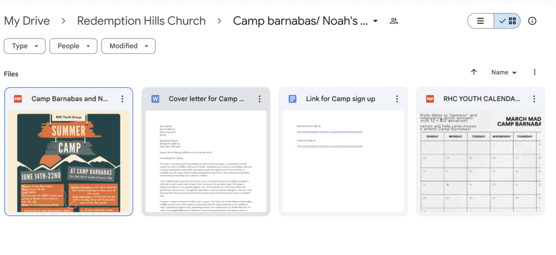556x255 pixels.
Task: Click the shared folder people icon
Action: tap(394, 21)
